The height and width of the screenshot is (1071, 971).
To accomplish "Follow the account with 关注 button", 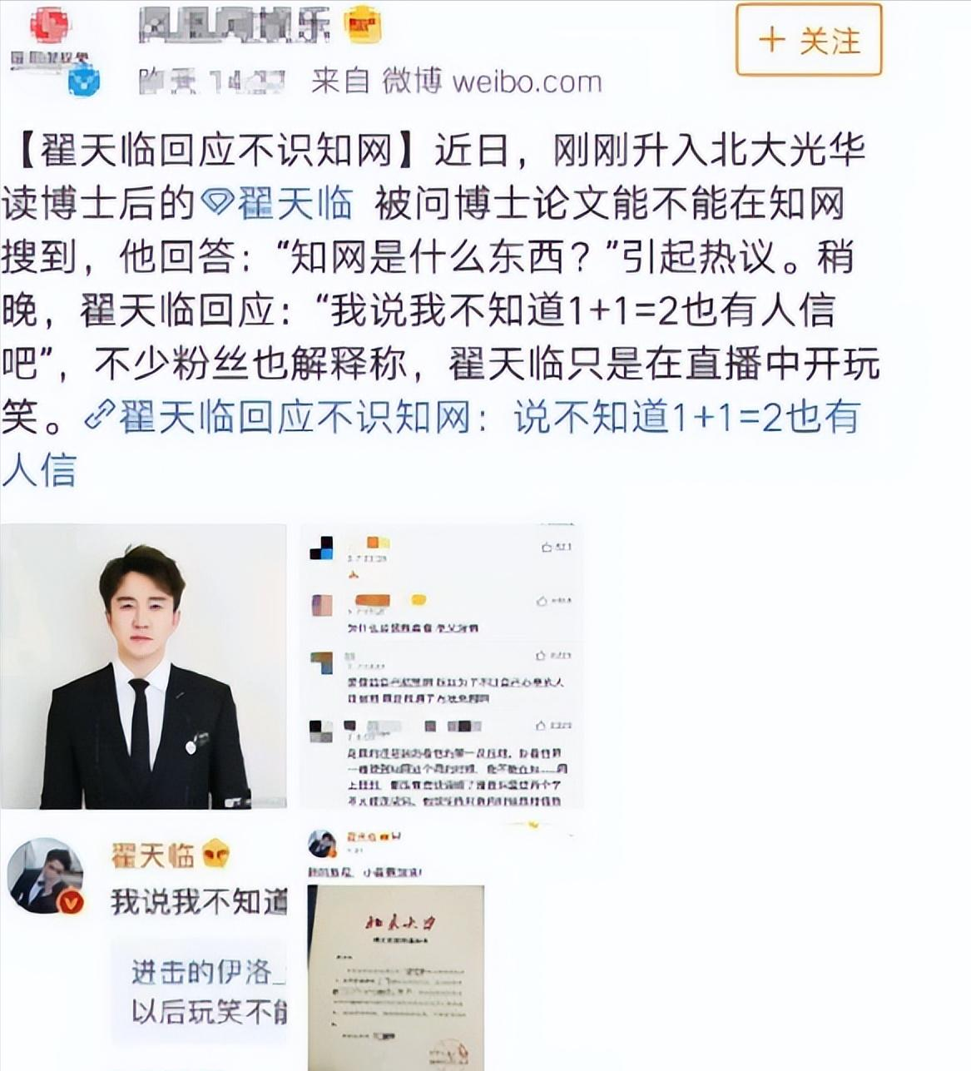I will pos(808,40).
